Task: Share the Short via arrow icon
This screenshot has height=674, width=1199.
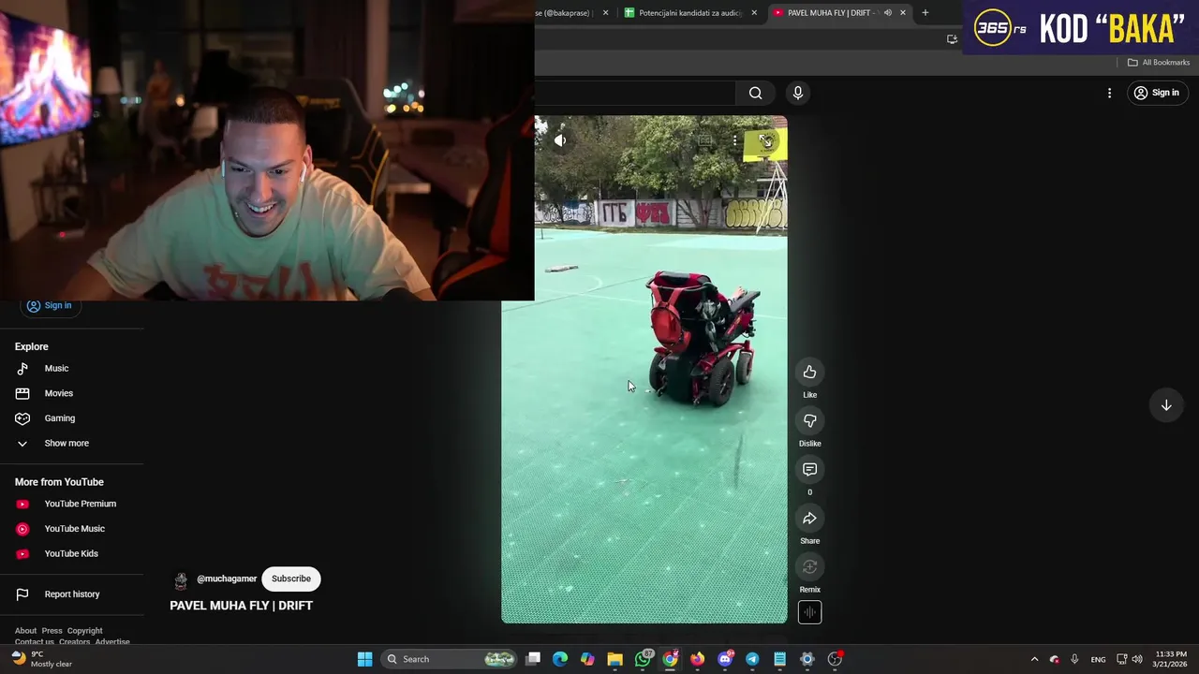Action: pos(809,519)
